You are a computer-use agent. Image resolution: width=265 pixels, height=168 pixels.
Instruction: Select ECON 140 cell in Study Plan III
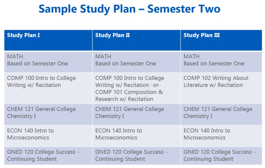click(207, 134)
